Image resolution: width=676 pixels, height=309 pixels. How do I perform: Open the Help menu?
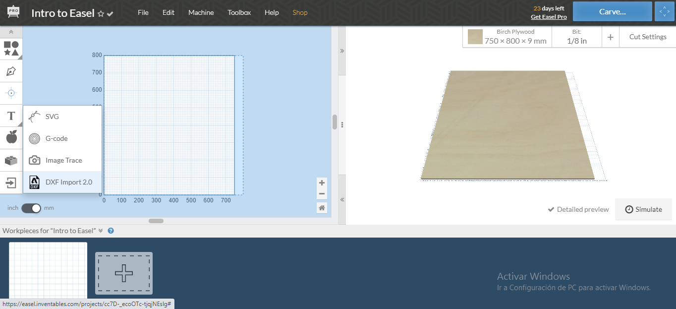click(x=272, y=12)
